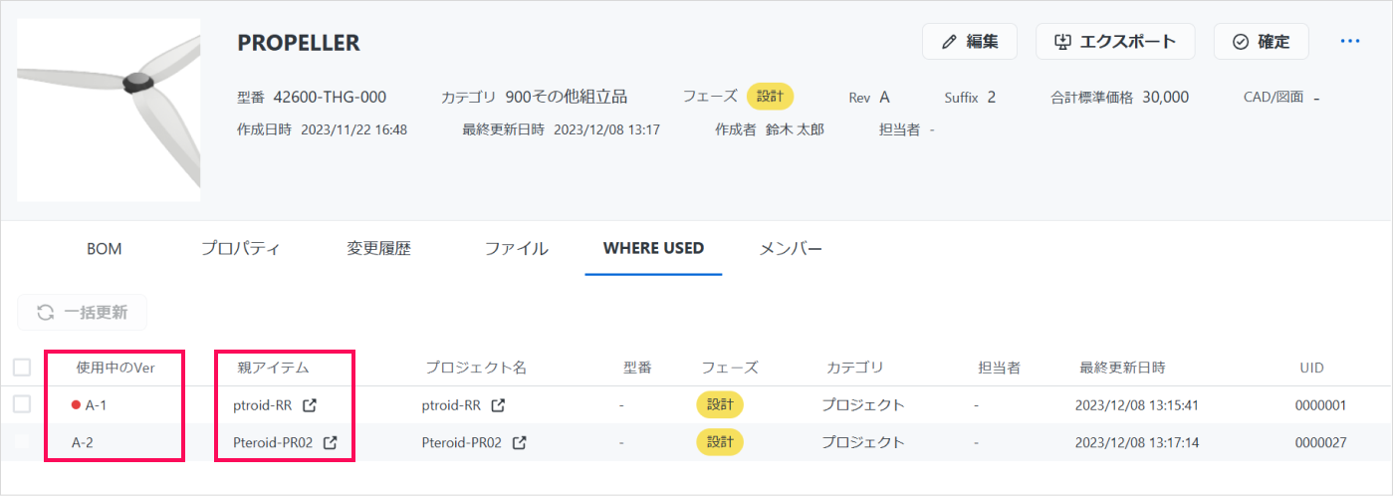
Task: Click the propeller thumbnail image
Action: click(x=109, y=110)
